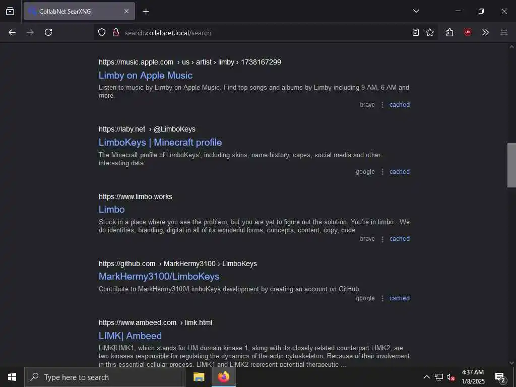Click the https://www.ambeed.com limk.html URL text

pos(155,323)
